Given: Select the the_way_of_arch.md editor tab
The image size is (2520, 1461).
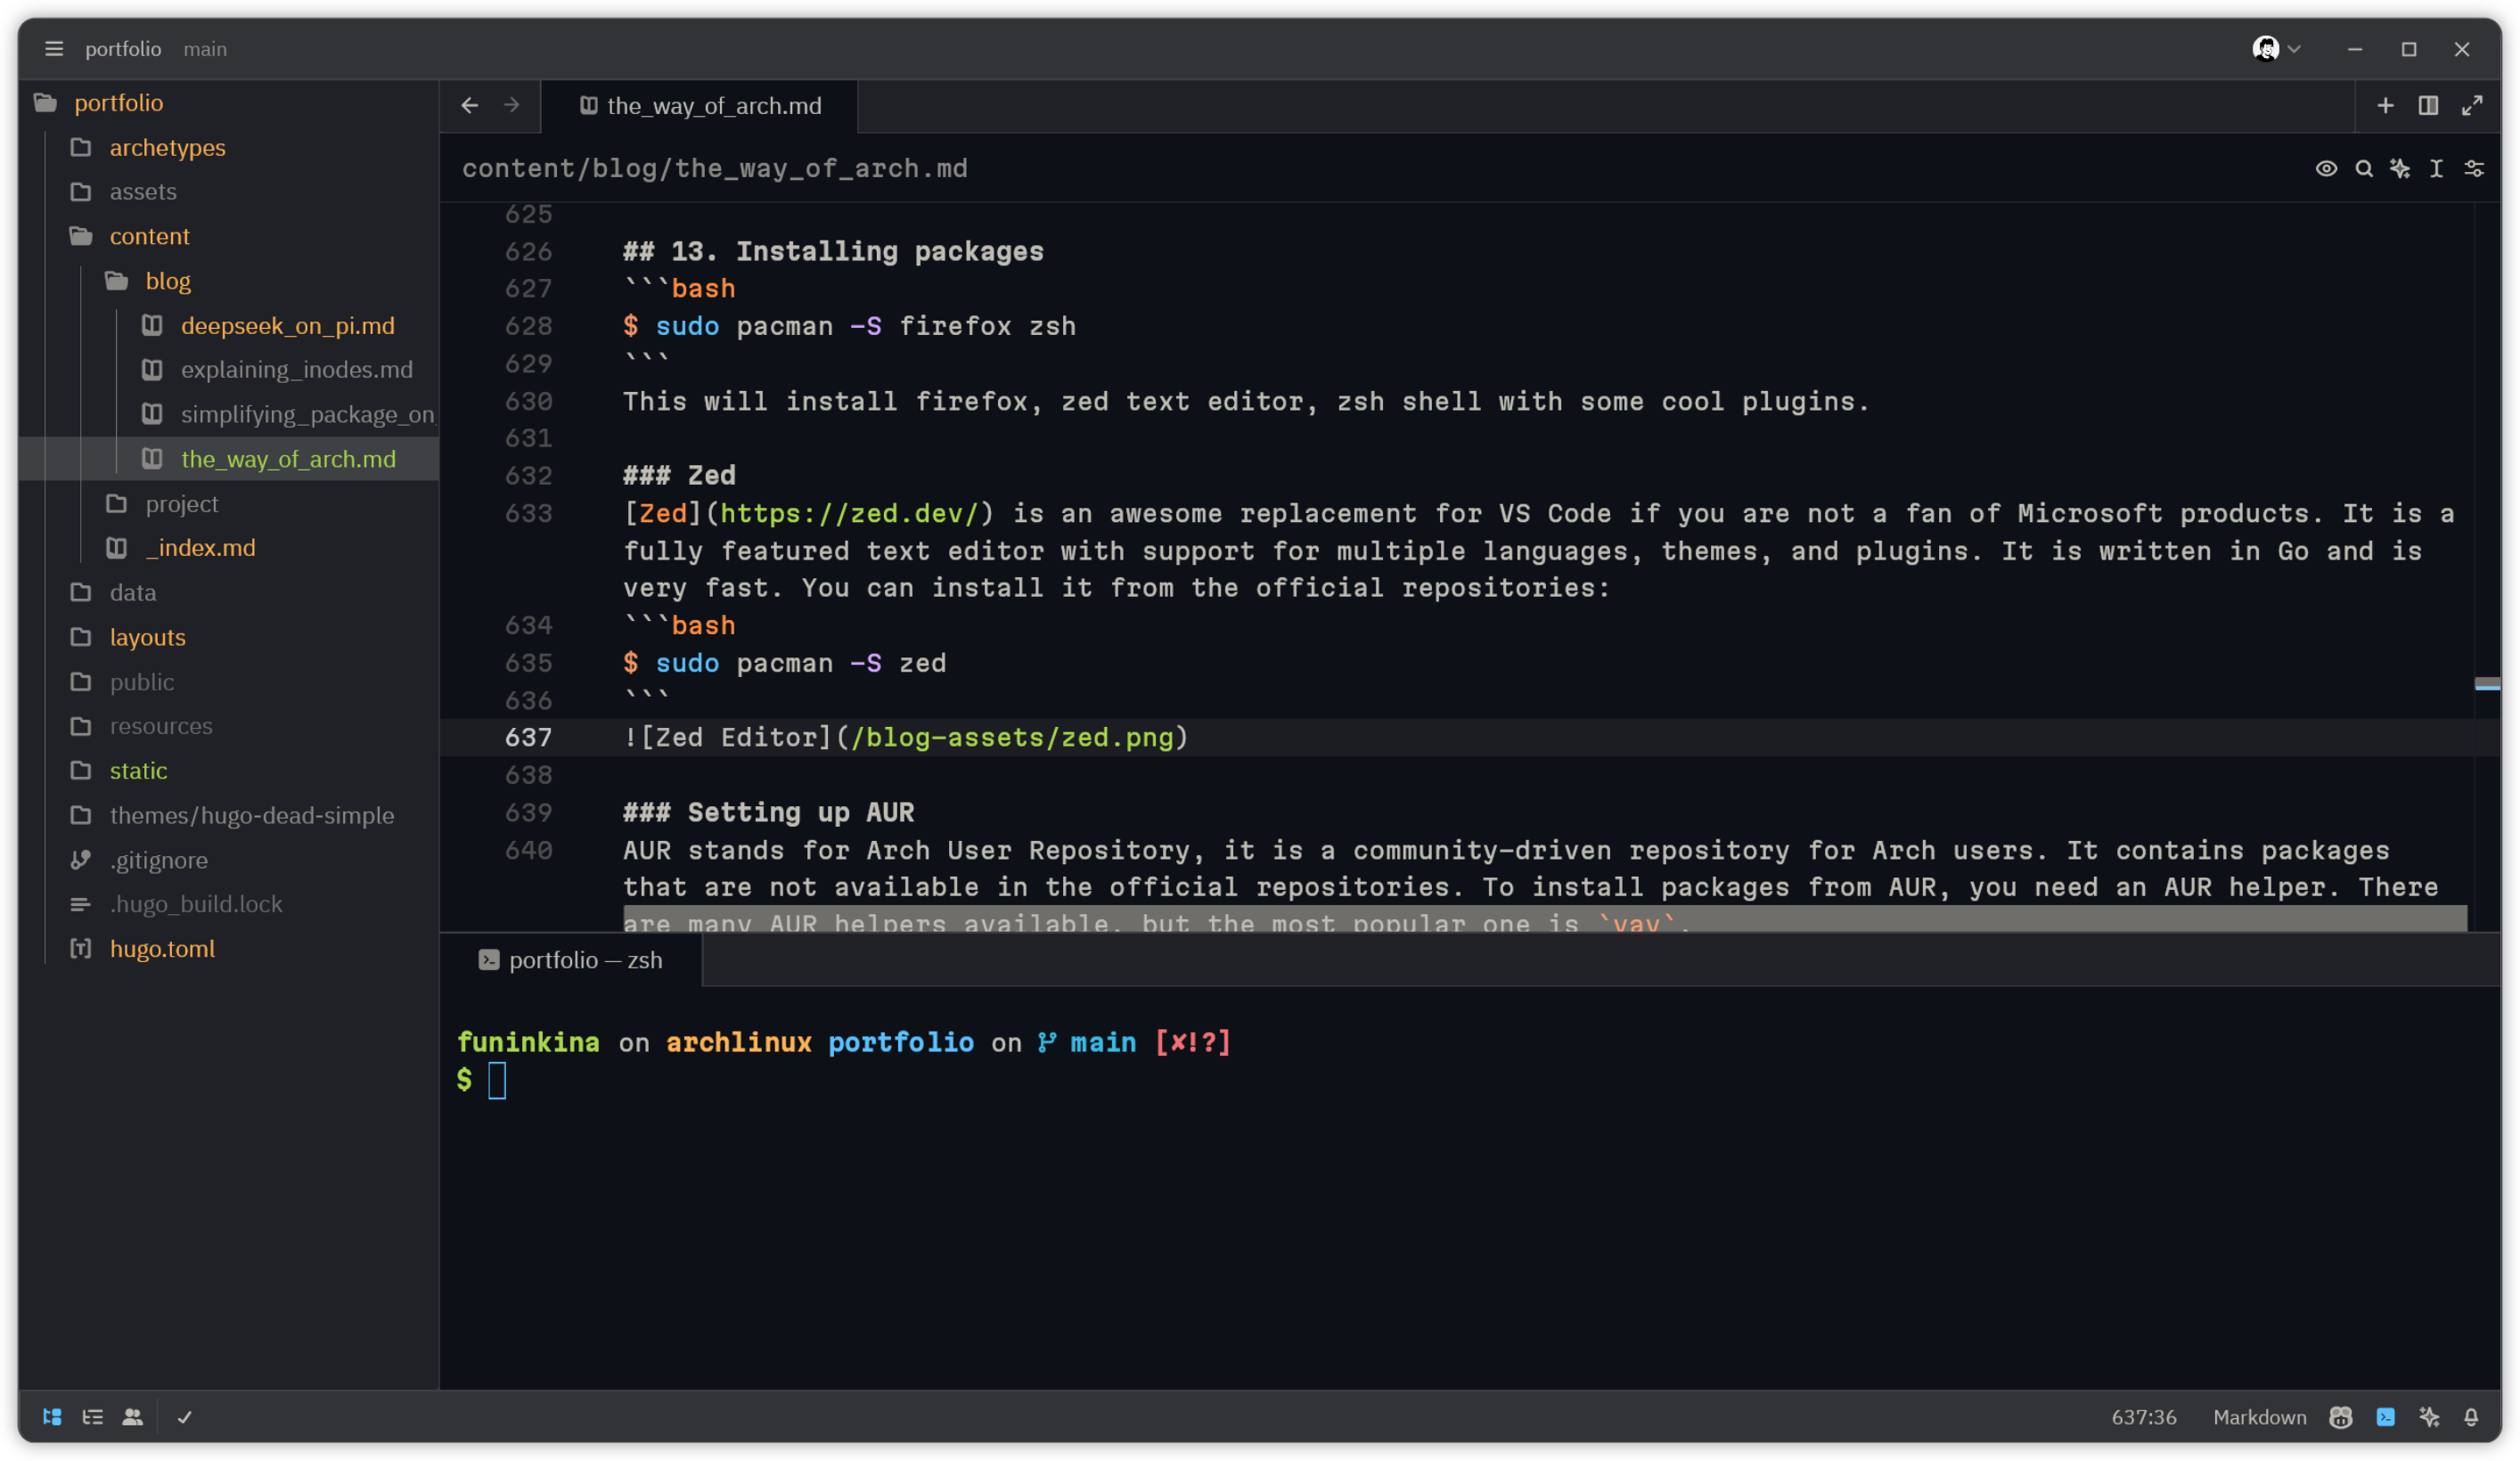Looking at the screenshot, I should 713,105.
